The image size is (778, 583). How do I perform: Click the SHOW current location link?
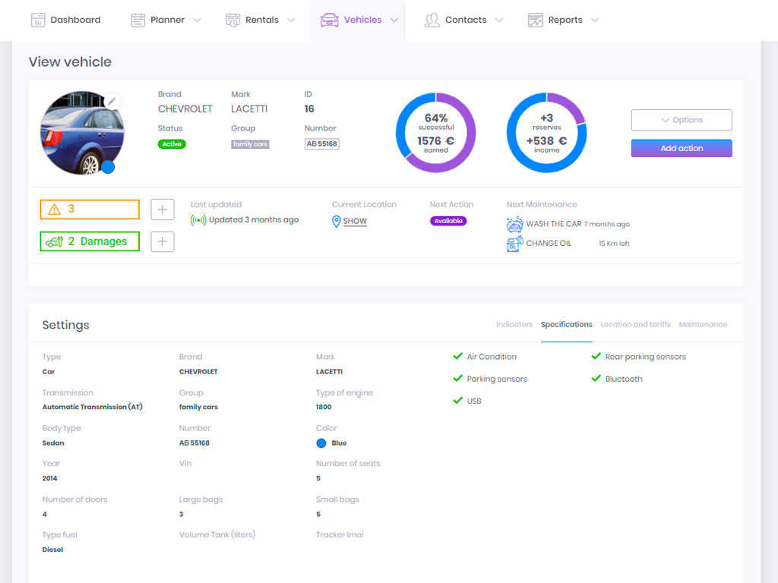[355, 221]
